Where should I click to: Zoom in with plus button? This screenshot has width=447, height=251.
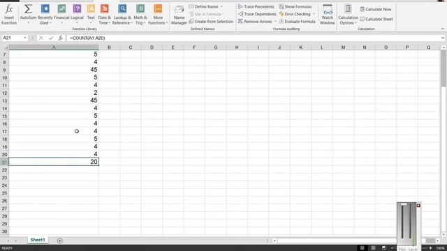pyautogui.click(x=430, y=248)
